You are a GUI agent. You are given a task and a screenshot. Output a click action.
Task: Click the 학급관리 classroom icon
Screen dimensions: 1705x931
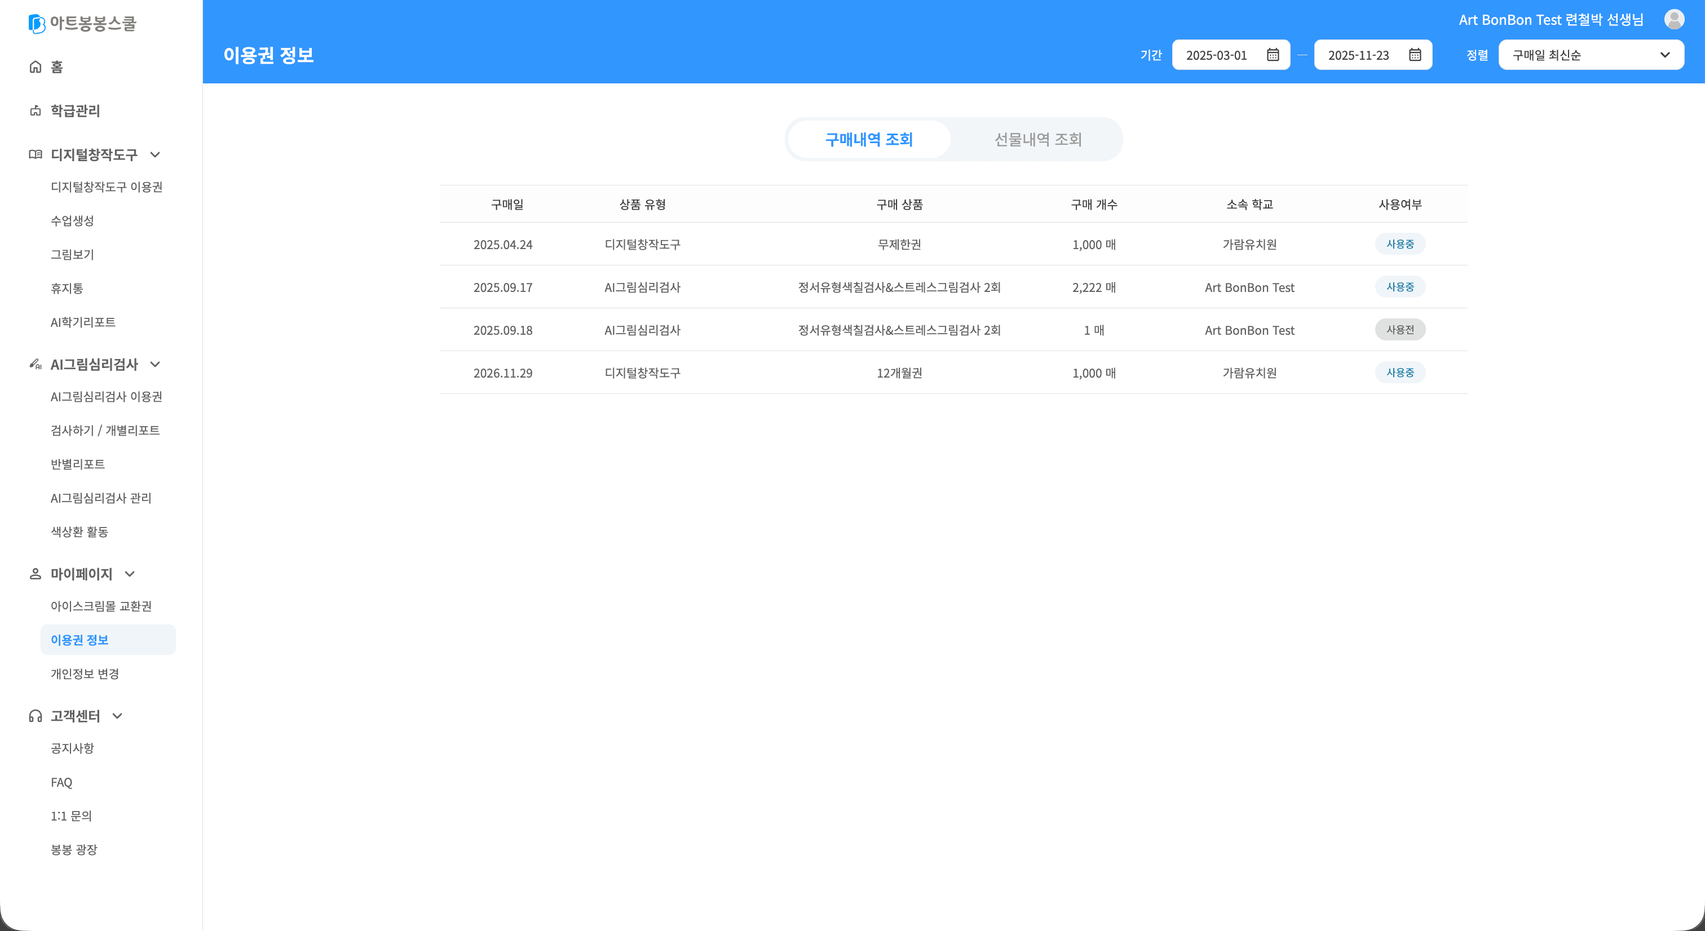(36, 110)
